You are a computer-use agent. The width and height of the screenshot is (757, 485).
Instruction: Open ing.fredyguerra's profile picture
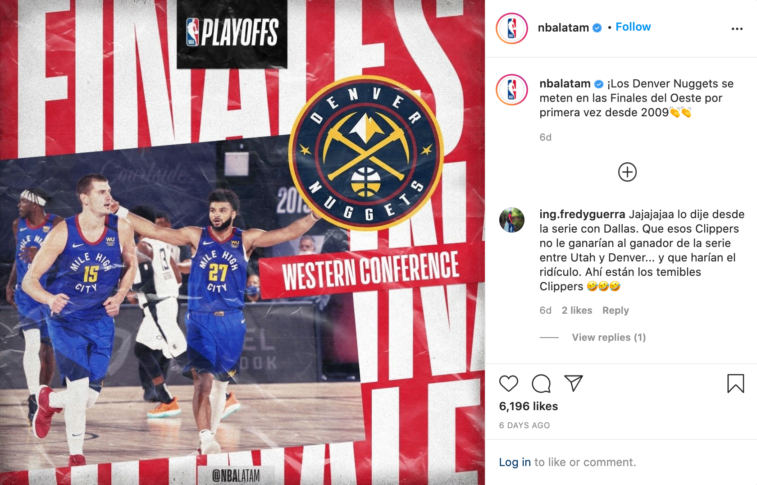point(512,220)
